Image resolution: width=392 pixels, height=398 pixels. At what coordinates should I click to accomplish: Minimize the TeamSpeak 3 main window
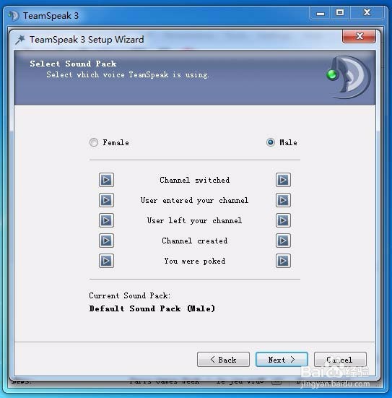click(x=321, y=13)
